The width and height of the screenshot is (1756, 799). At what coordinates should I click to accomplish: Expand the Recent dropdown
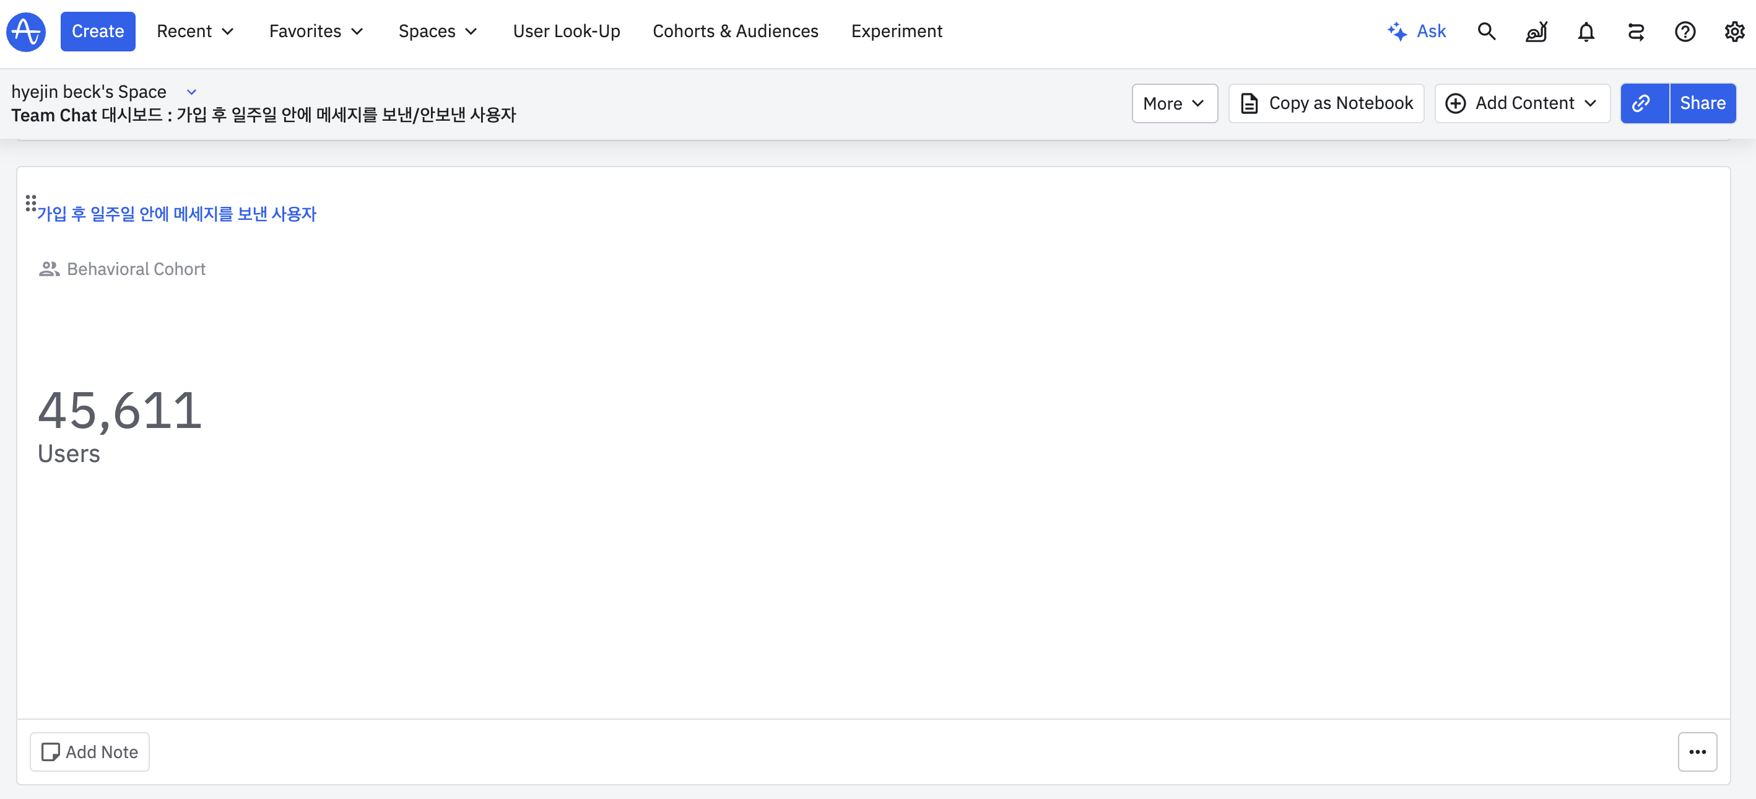tap(196, 32)
